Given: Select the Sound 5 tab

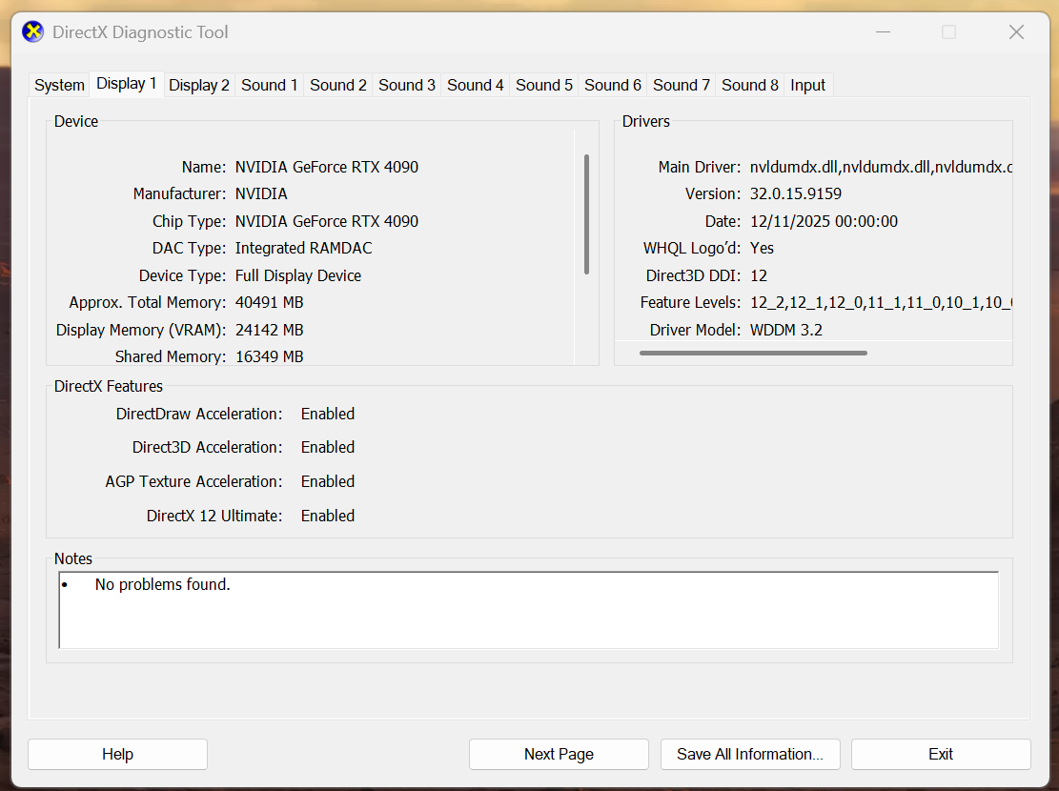Looking at the screenshot, I should coord(543,85).
